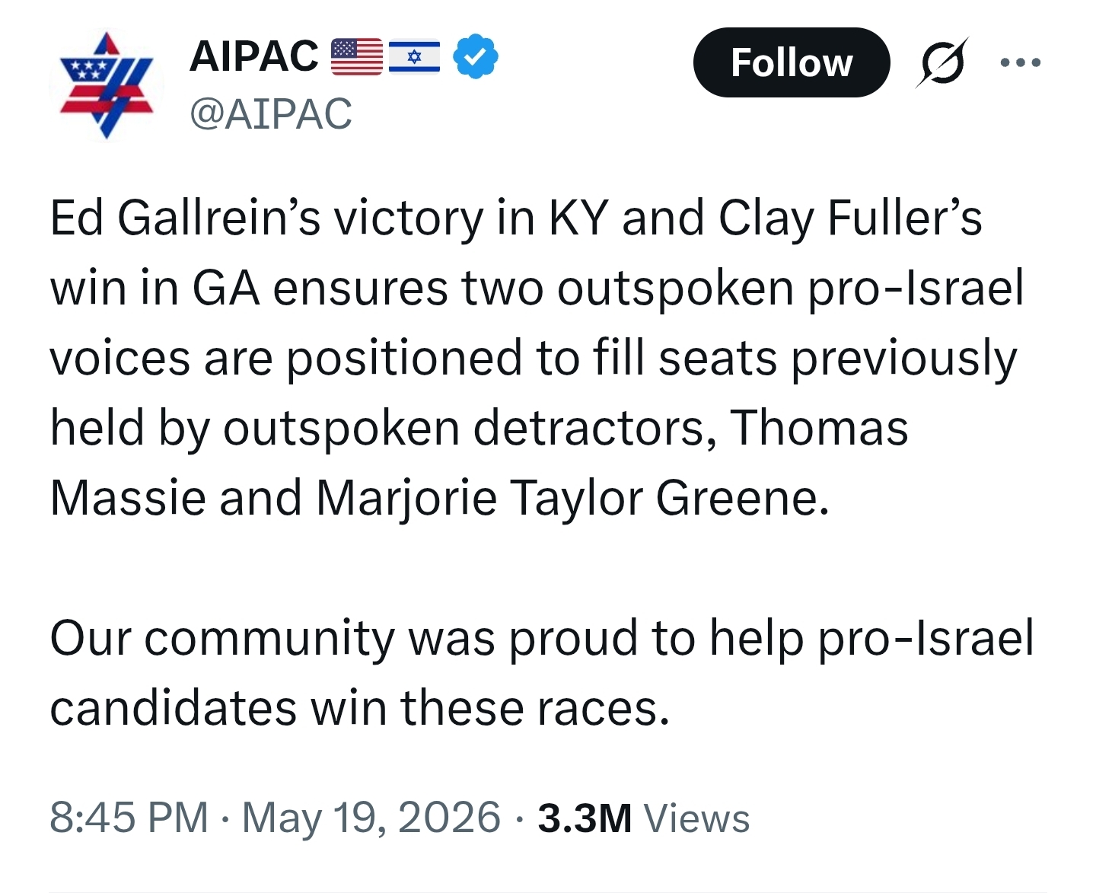The width and height of the screenshot is (1096, 893).
Task: Click the name Marjorie Taylor Greene
Action: (572, 499)
